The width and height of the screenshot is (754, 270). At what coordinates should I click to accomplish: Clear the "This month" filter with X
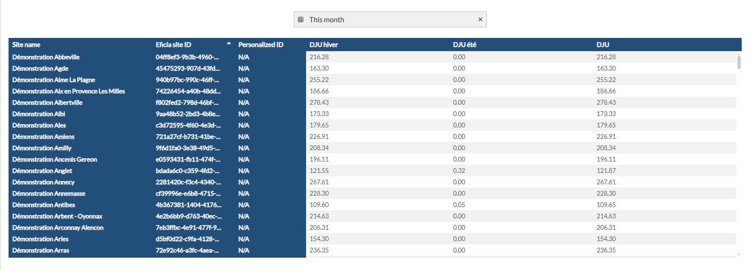point(480,19)
